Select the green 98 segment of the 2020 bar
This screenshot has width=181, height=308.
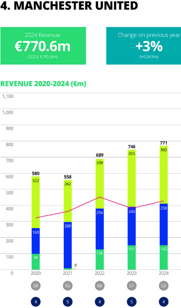pyautogui.click(x=35, y=262)
